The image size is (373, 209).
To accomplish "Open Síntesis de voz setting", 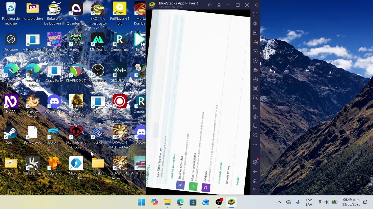I will click(x=228, y=175).
